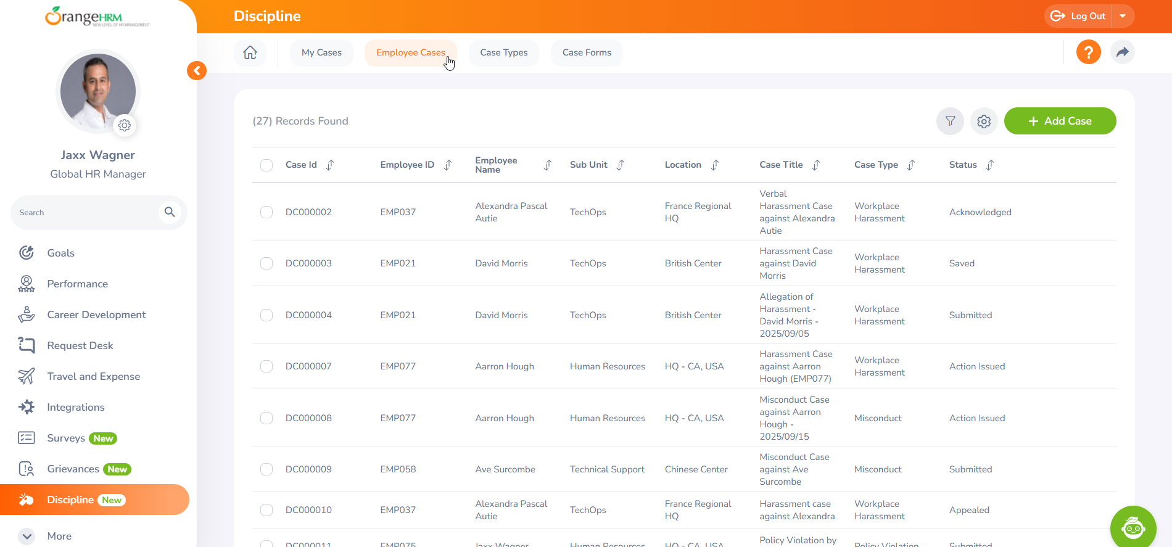1172x547 pixels.
Task: Open the dropdown arrow beside Log Out
Action: pyautogui.click(x=1123, y=16)
